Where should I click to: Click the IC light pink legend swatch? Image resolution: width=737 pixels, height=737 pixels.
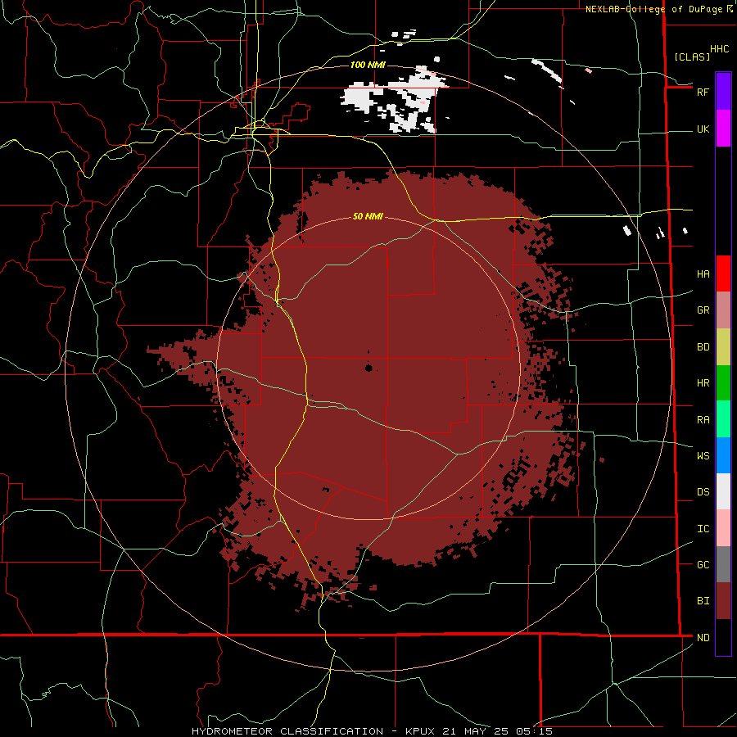pos(723,528)
